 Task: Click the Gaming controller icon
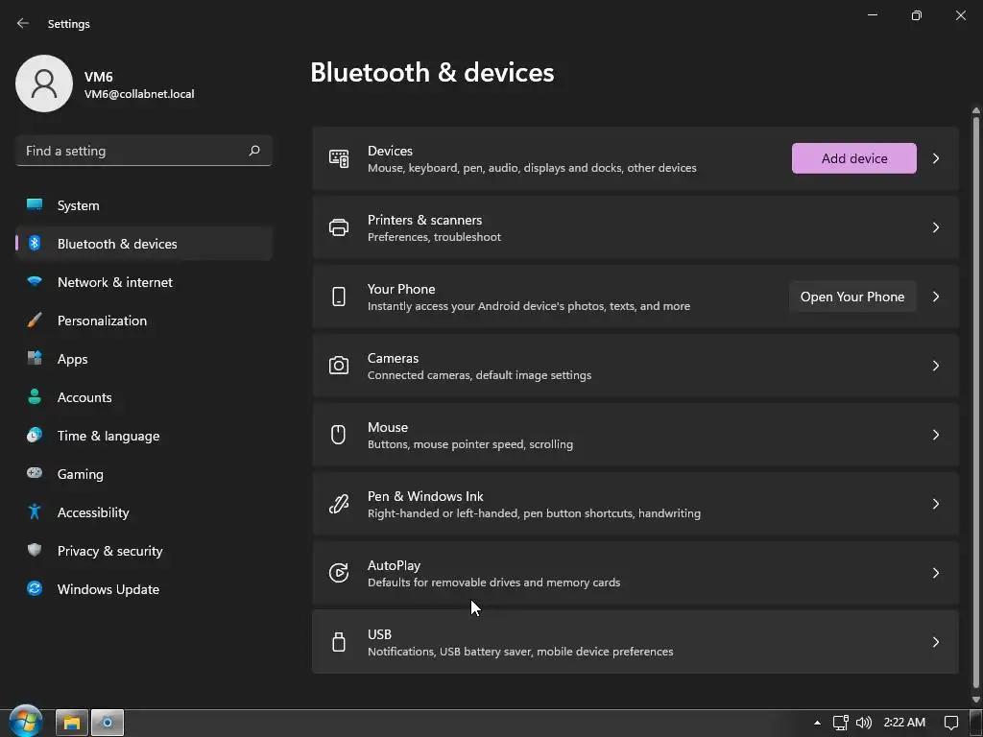coord(35,473)
